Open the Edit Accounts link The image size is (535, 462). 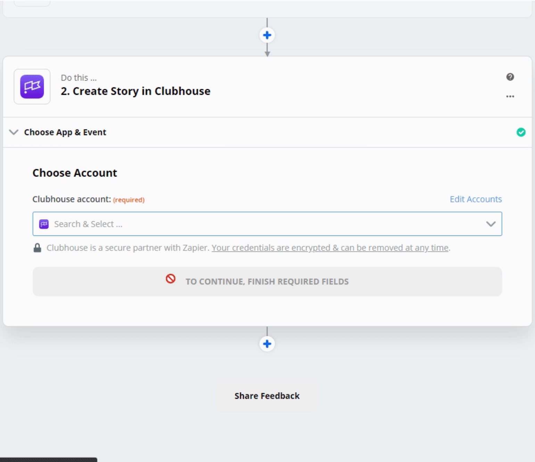point(476,199)
